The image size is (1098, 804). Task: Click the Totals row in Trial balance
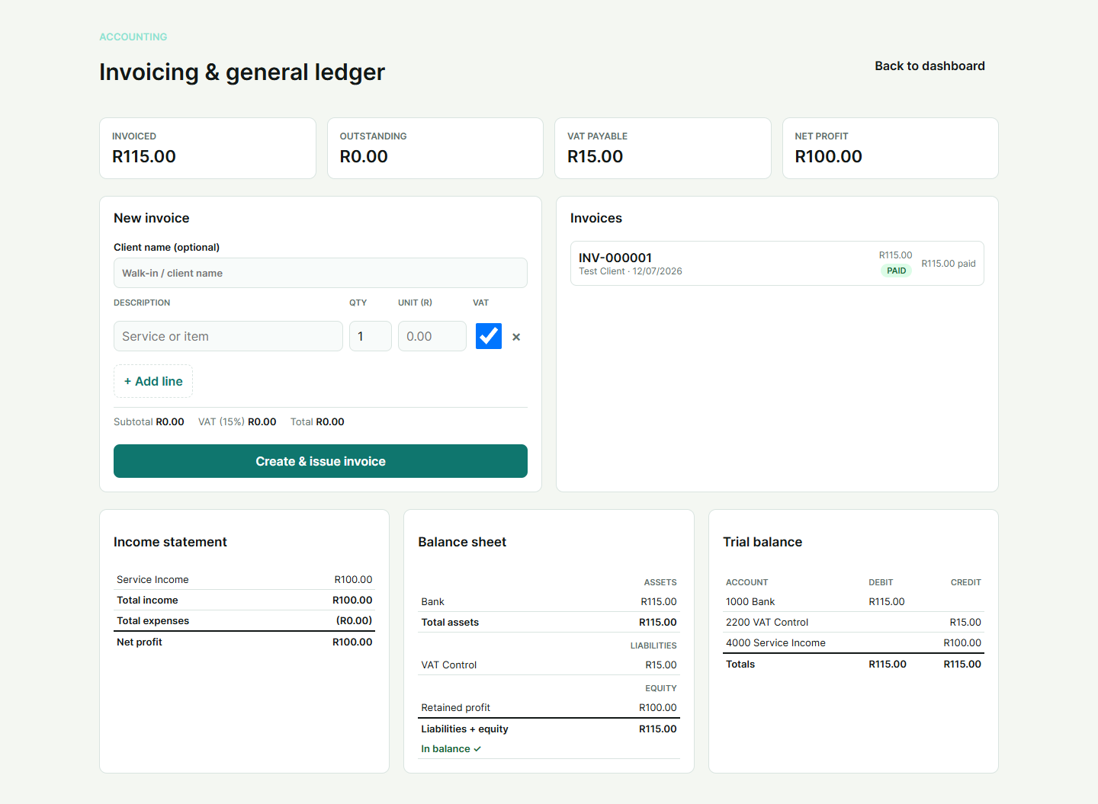click(x=853, y=665)
